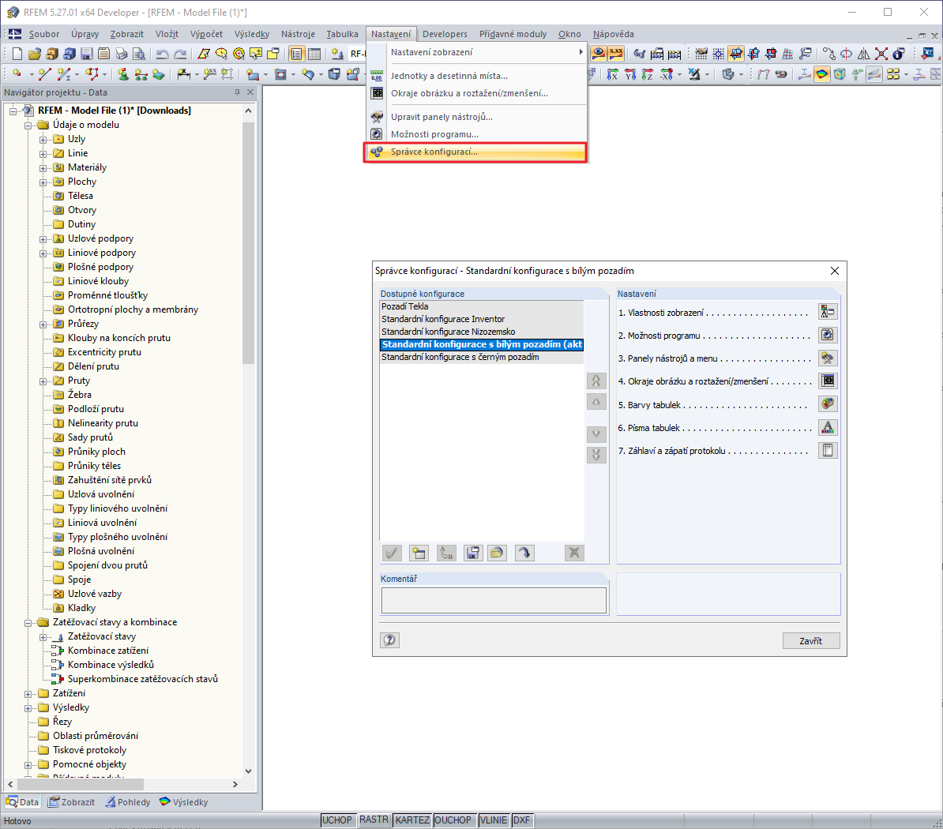Open Možnosti programu settings icon in dialog

[828, 335]
